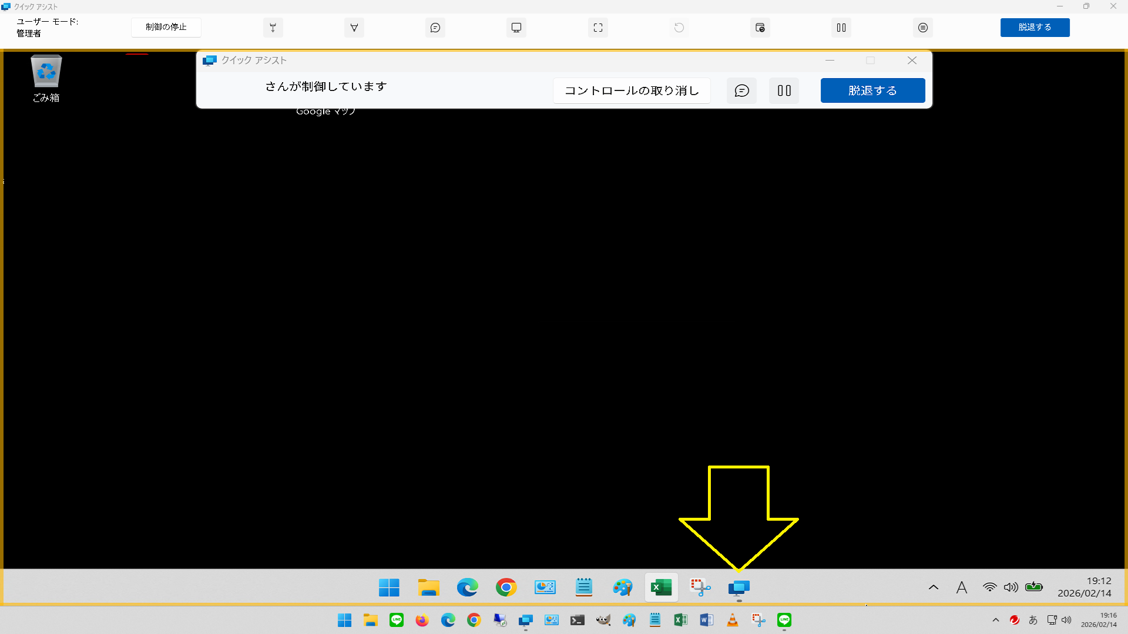The width and height of the screenshot is (1128, 634).
Task: Click fit-to-screen size icon
Action: [x=597, y=28]
